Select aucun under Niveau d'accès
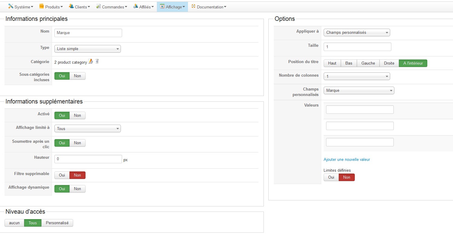 tap(15, 223)
